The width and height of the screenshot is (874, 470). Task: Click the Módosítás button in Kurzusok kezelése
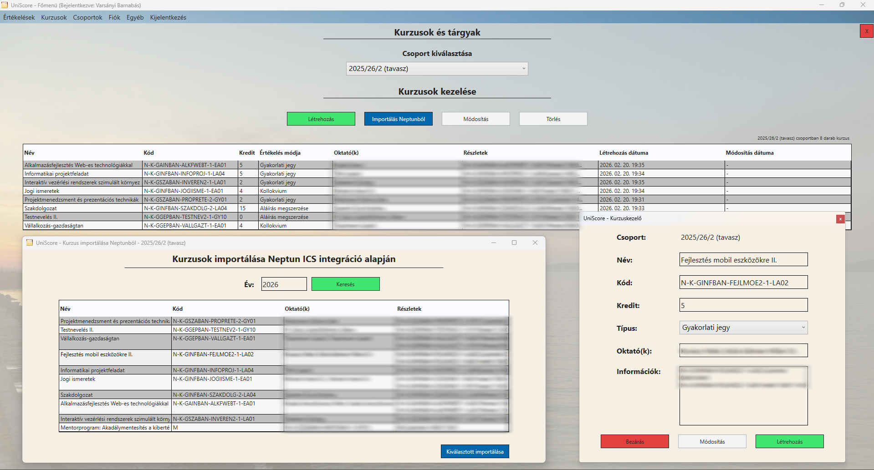coord(475,118)
